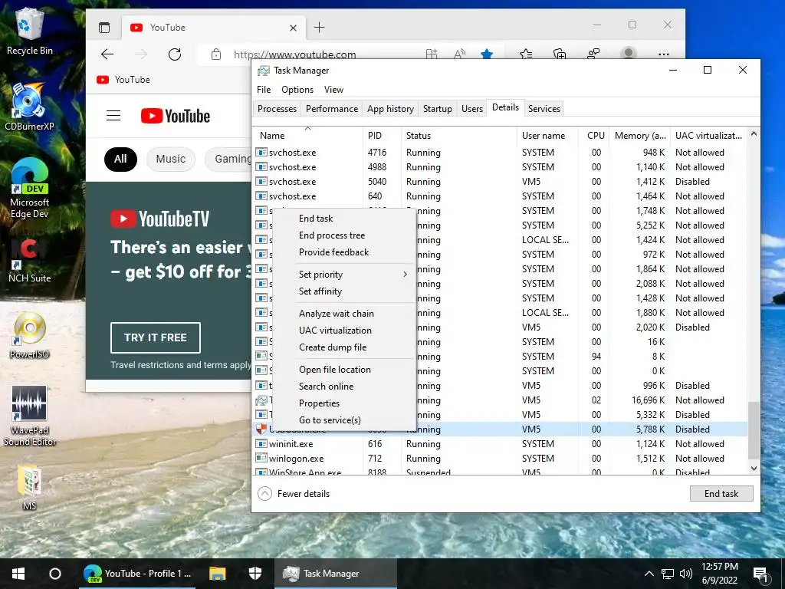Open Windows Security shield on taskbar

pyautogui.click(x=255, y=574)
